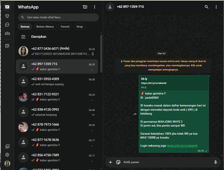
Task: Click the default avatar of +62 877-1678-3636
Action: 23,142
